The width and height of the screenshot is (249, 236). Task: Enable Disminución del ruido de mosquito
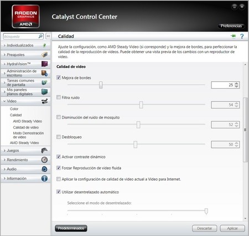click(59, 117)
